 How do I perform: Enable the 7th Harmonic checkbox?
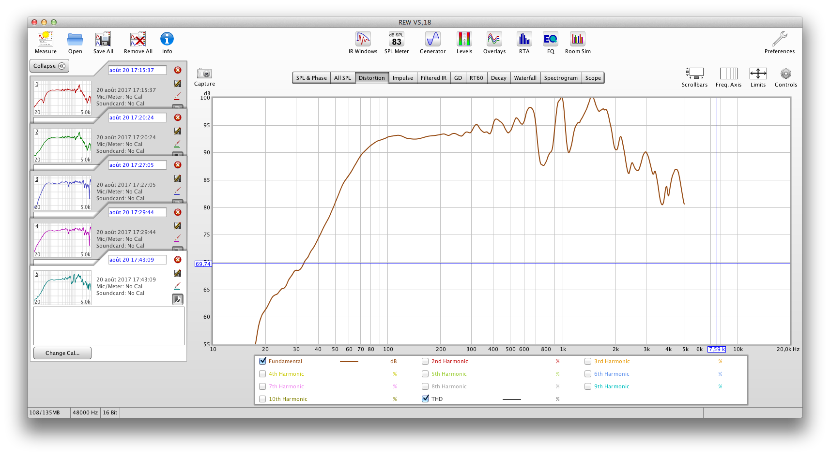pyautogui.click(x=262, y=386)
